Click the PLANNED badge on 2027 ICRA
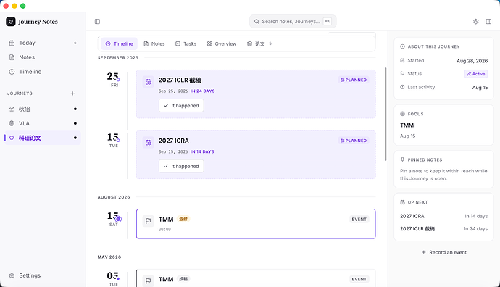The width and height of the screenshot is (500, 287). click(x=354, y=141)
